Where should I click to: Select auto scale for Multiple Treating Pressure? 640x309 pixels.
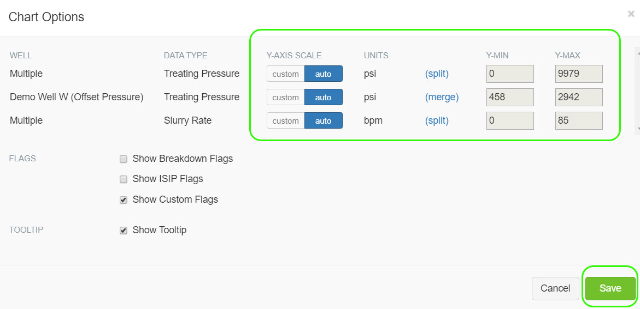point(323,74)
